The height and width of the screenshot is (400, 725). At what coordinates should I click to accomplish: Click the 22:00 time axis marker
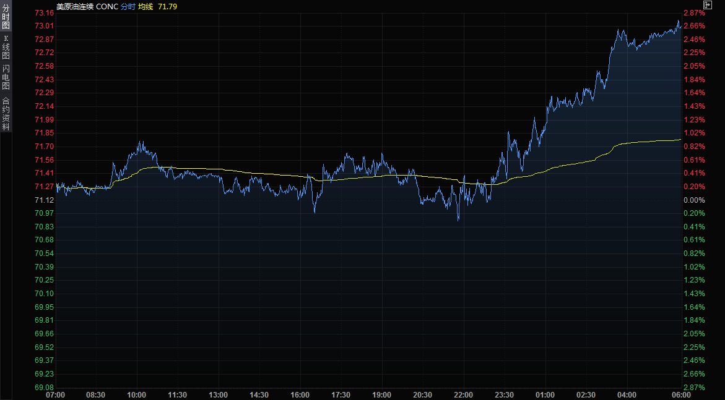(463, 395)
